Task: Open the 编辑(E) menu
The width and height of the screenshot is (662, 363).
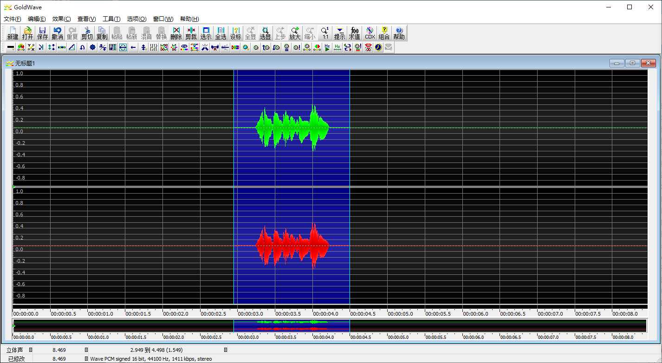Action: pyautogui.click(x=37, y=19)
